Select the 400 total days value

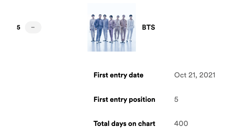(x=181, y=124)
